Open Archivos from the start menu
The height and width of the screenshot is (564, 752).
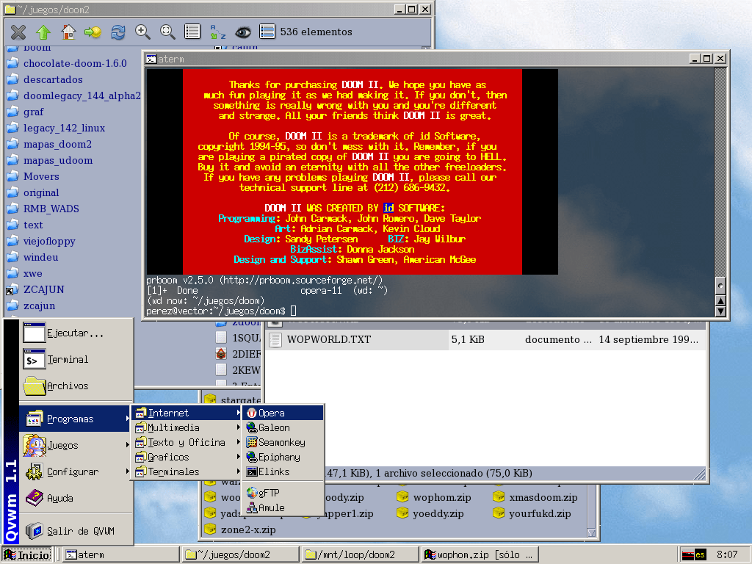(x=76, y=386)
